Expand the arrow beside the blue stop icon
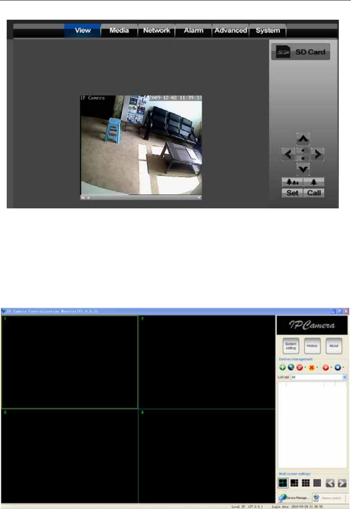Viewport: 351px width, 509px height. click(343, 367)
